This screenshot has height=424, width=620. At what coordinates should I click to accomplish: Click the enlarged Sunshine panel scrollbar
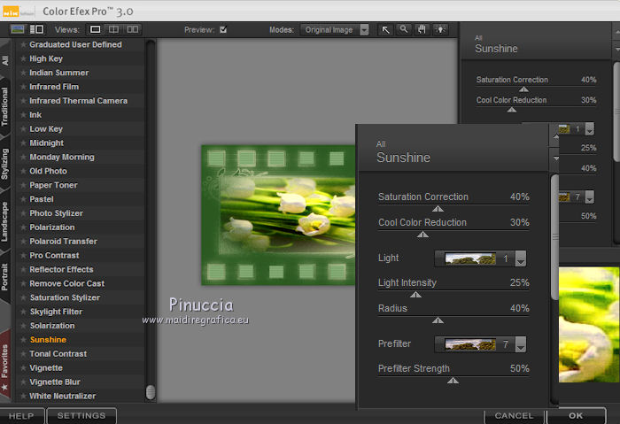coord(554,237)
